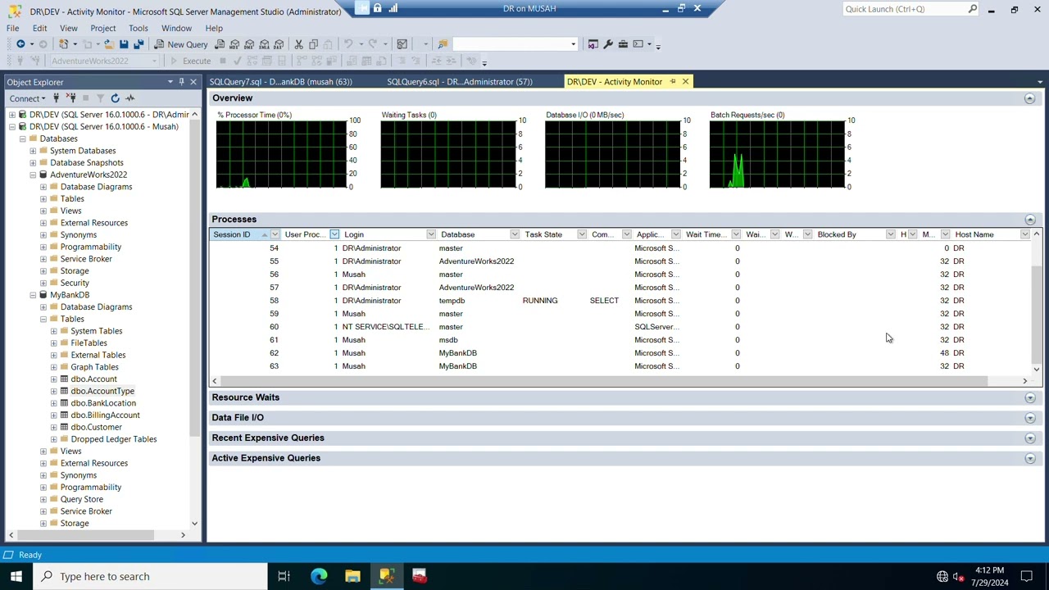The image size is (1049, 590).
Task: Close the Object Explorer panel
Action: point(193,82)
